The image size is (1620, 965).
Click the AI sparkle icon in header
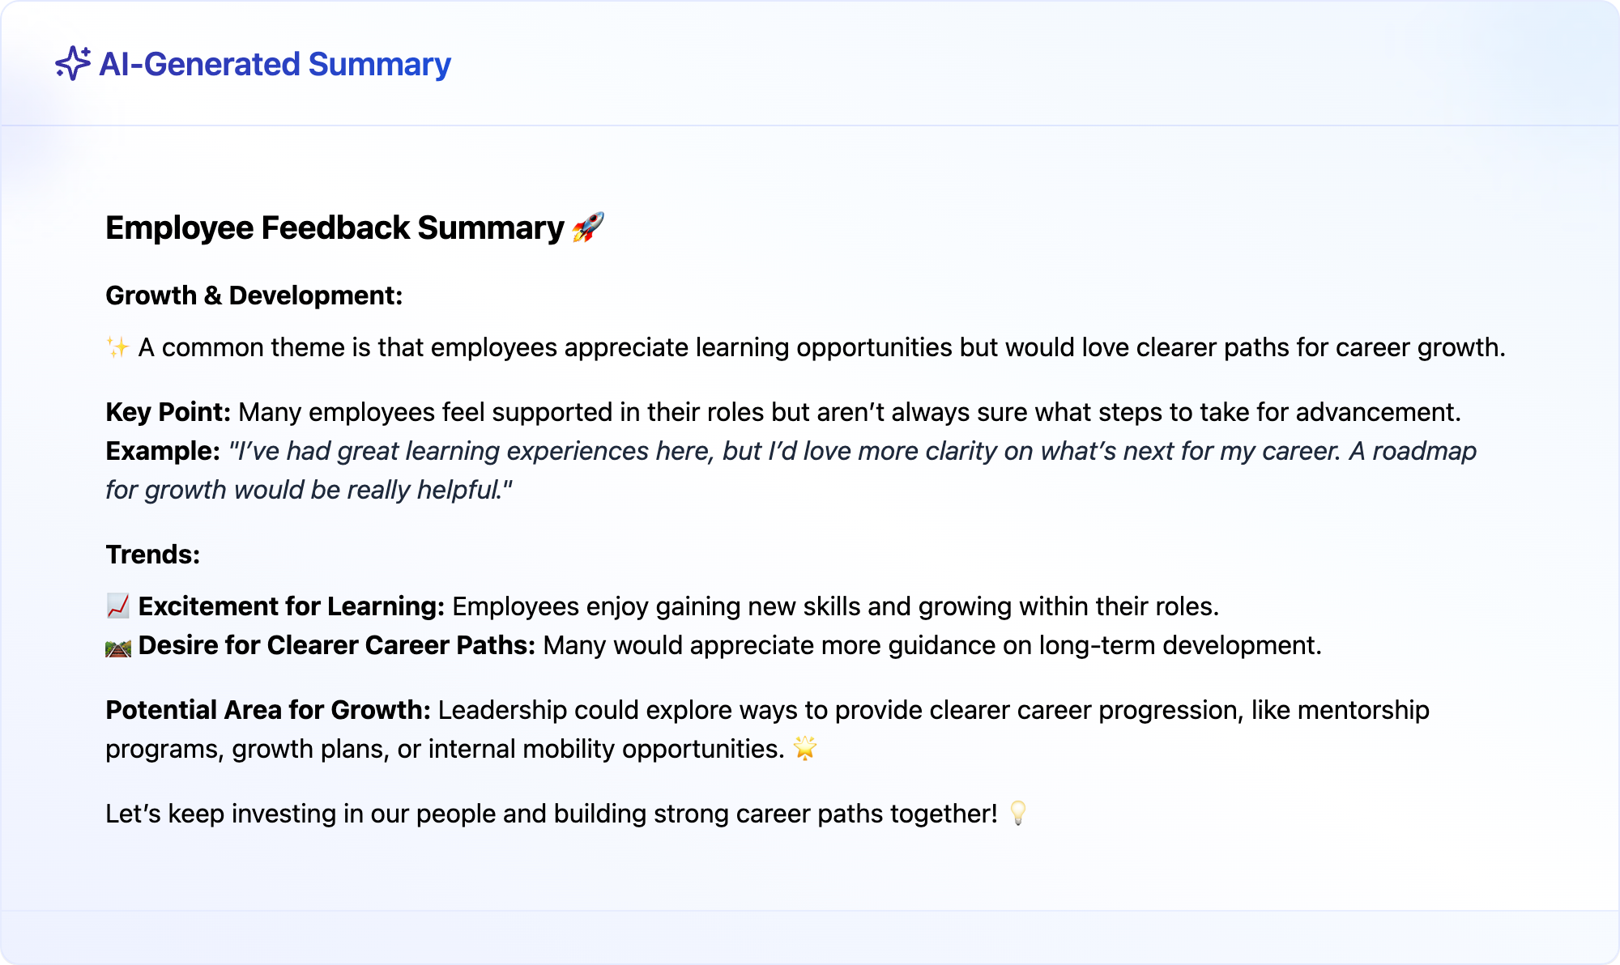coord(73,63)
